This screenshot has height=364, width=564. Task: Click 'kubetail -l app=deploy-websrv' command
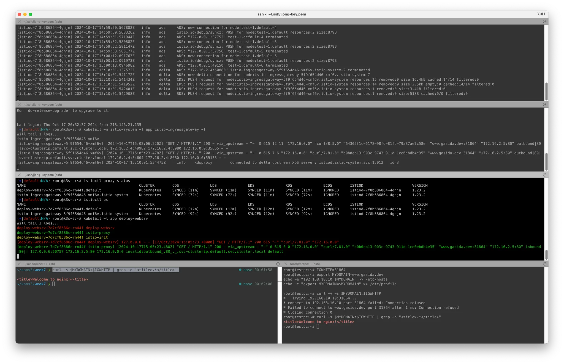[x=116, y=219]
